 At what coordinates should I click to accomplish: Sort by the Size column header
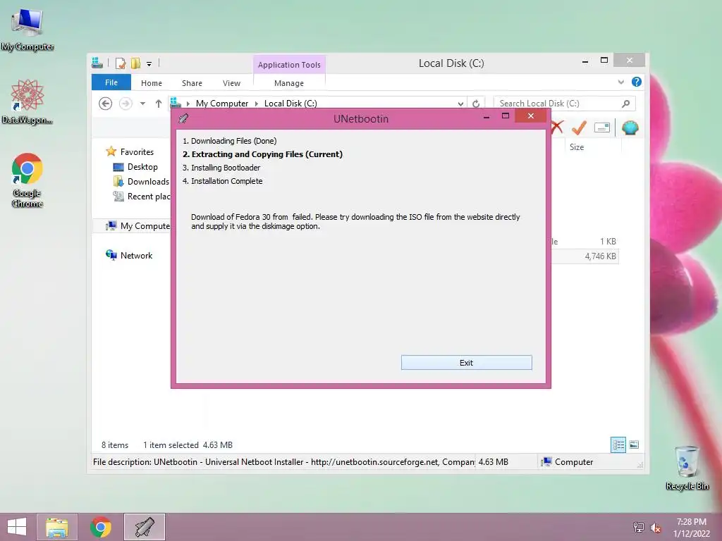[577, 147]
